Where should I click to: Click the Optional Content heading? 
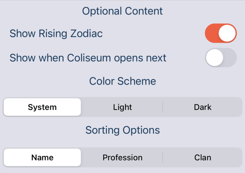pos(122,11)
